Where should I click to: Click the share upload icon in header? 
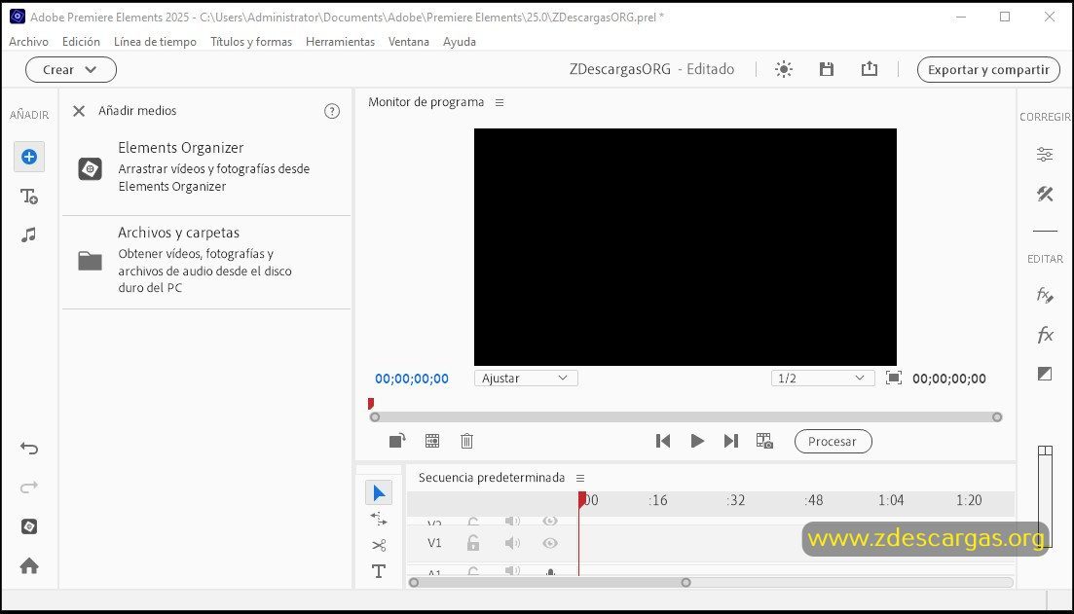pos(870,68)
